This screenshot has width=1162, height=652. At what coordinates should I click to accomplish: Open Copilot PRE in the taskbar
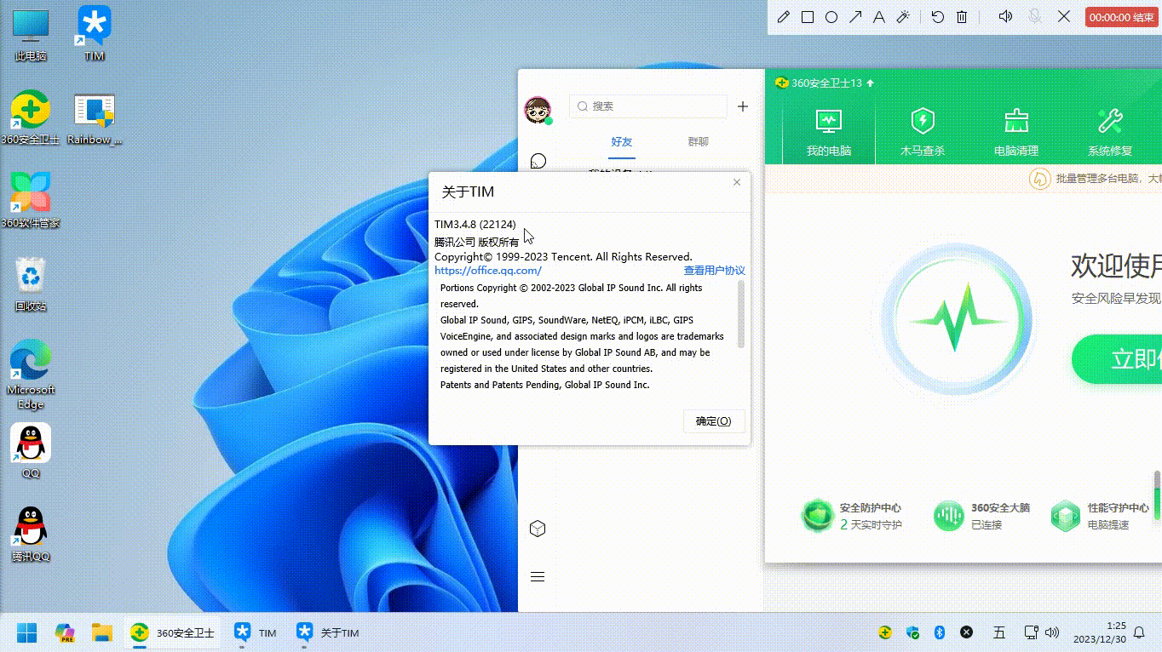(65, 633)
